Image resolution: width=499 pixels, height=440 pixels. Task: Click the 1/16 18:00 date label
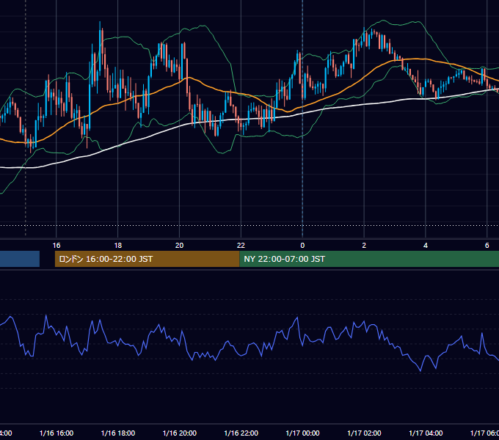pyautogui.click(x=118, y=433)
